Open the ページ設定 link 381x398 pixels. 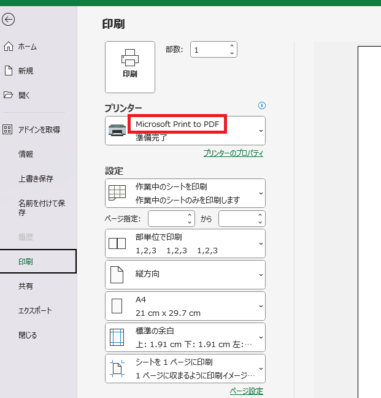pos(247,391)
